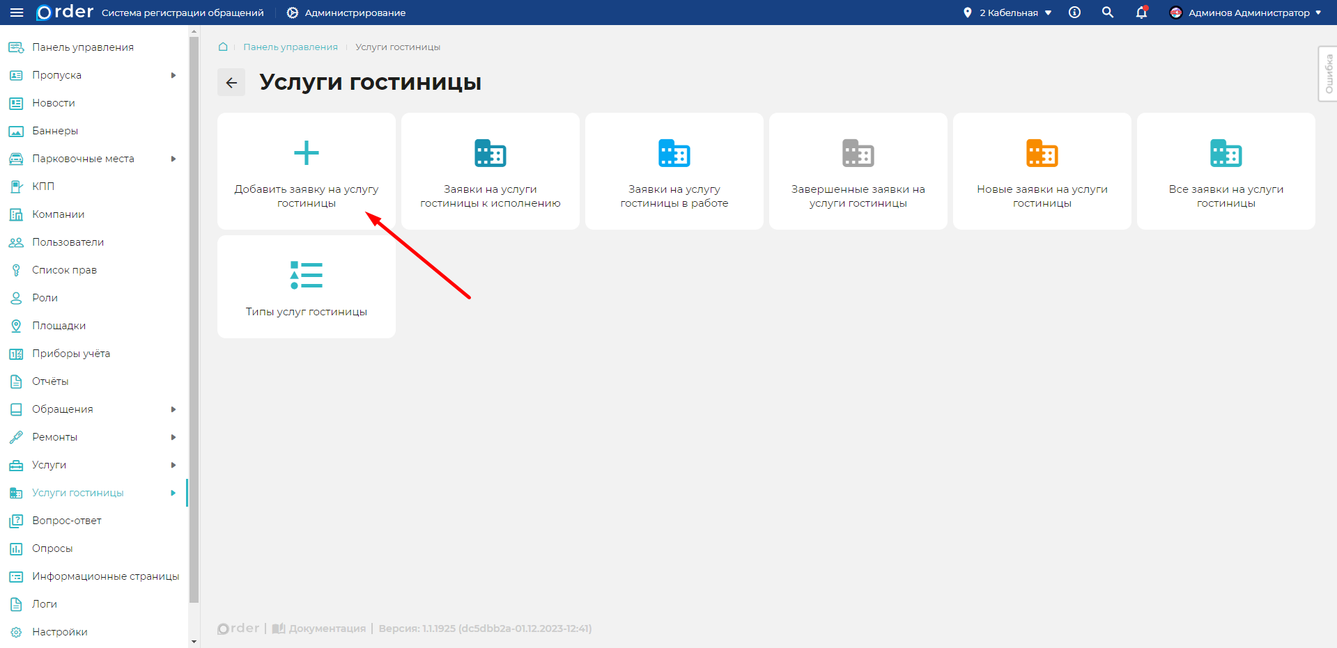Screen dimensions: 1337x648
Task: Click the Панель управления breadcrumb link
Action: pyautogui.click(x=290, y=47)
